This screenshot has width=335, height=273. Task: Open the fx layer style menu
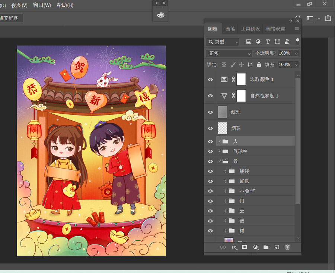point(234,247)
